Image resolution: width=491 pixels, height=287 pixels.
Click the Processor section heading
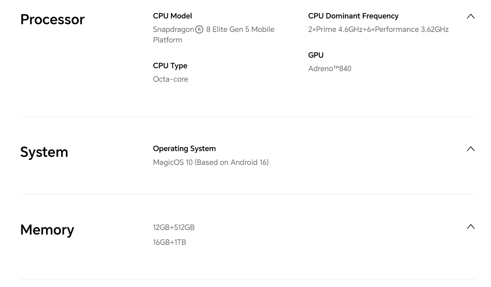(52, 20)
